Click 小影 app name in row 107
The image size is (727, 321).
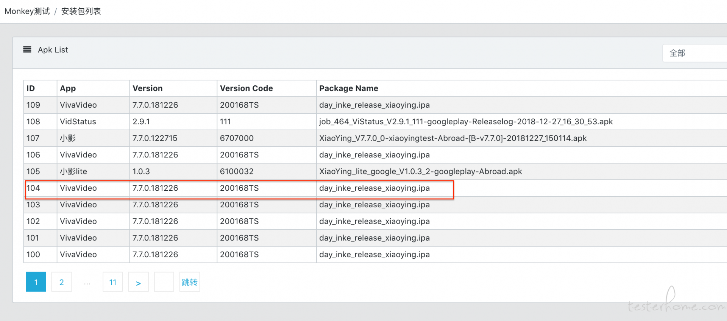[68, 138]
